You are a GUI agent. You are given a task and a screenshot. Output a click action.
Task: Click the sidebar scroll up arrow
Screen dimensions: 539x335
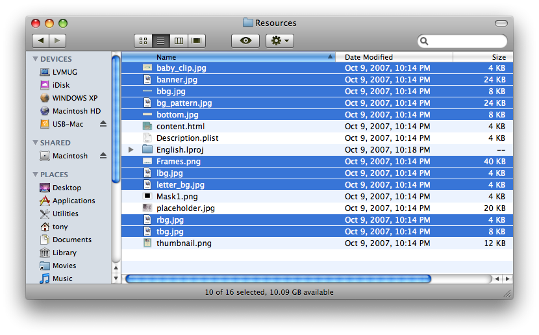(x=116, y=267)
